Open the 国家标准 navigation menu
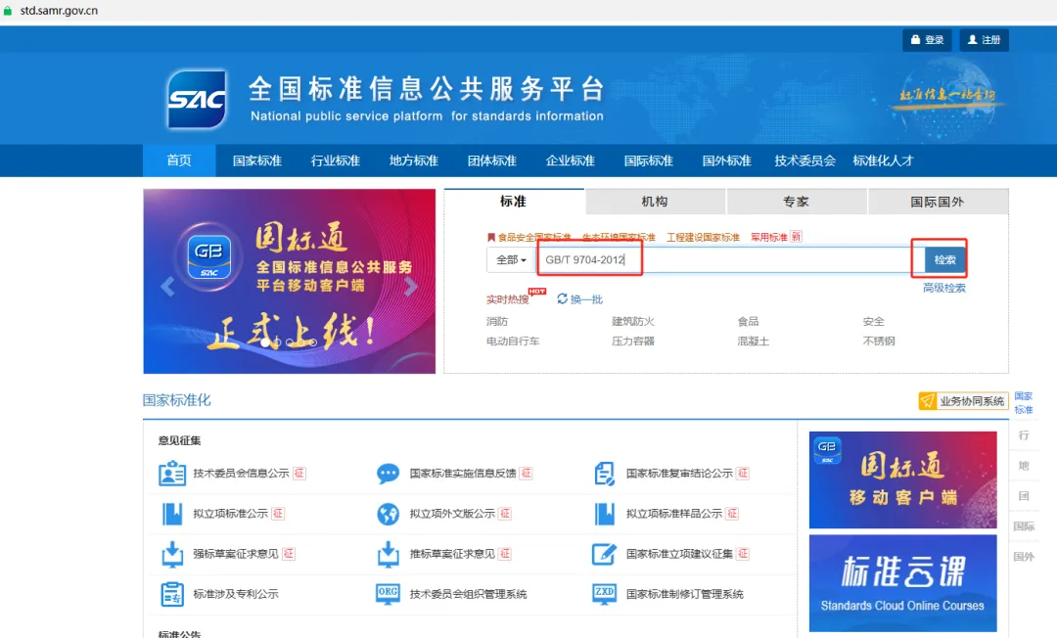 [257, 160]
